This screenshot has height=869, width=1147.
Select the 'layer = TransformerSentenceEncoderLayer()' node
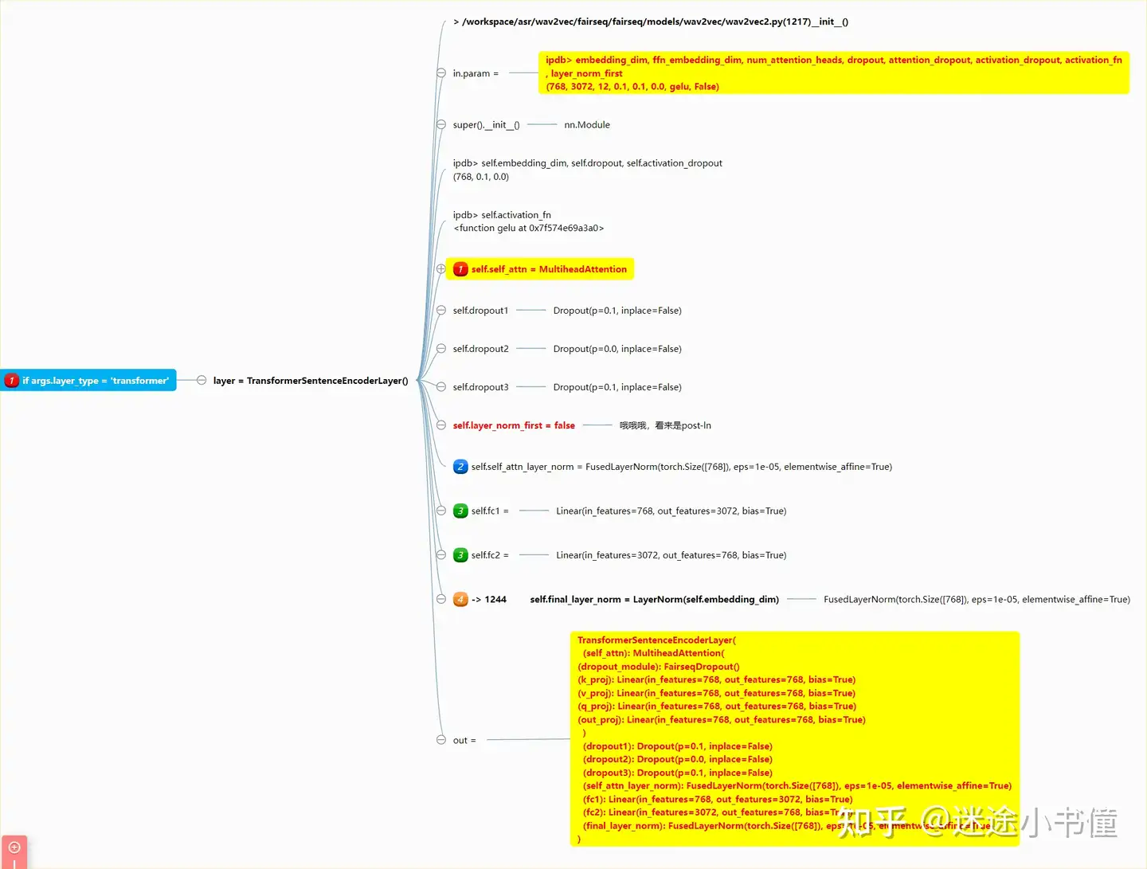coord(311,381)
